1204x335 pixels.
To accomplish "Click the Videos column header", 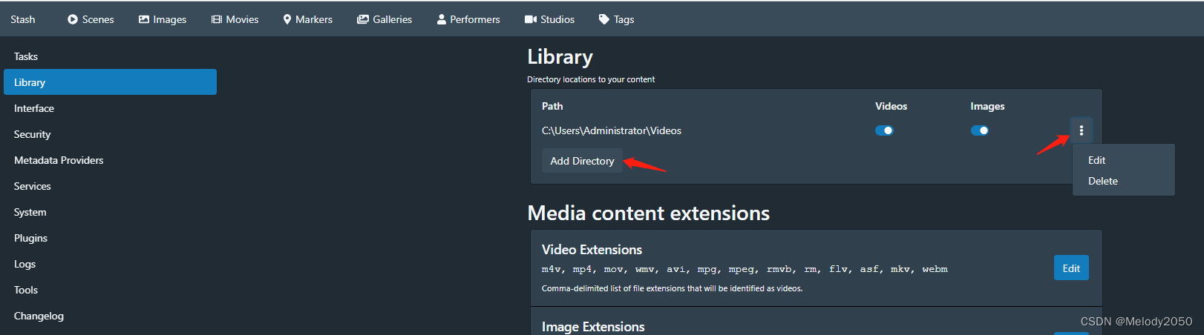I will coord(891,106).
